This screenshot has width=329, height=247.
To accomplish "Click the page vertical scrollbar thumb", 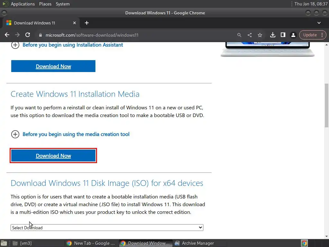I will coord(326,105).
